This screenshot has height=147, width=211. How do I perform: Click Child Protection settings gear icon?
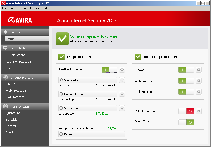point(199,111)
